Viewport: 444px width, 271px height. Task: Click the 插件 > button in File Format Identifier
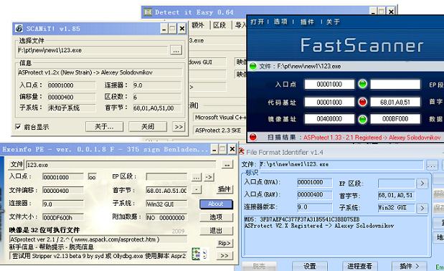409,266
